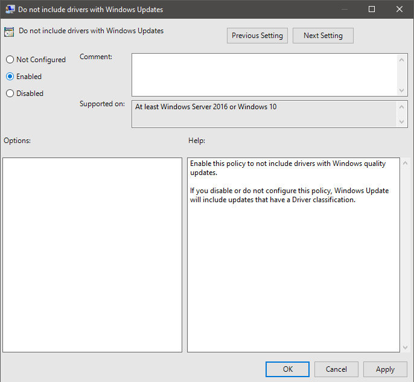
Task: Click the Supported on scroll up arrow
Action: pos(401,107)
